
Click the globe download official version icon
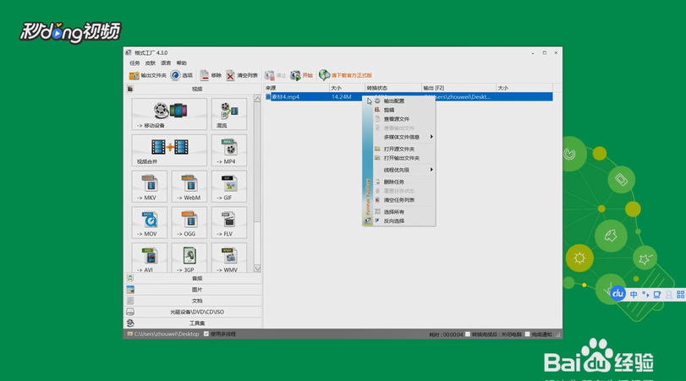pos(324,75)
